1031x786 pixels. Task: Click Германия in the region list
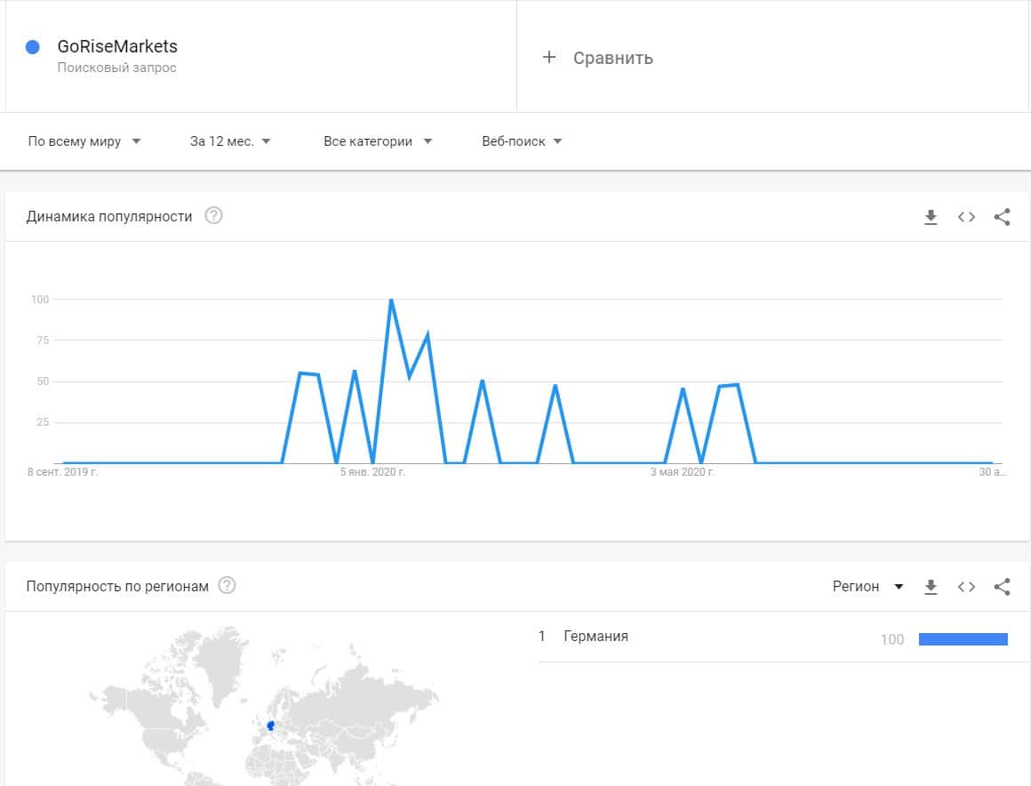[595, 637]
